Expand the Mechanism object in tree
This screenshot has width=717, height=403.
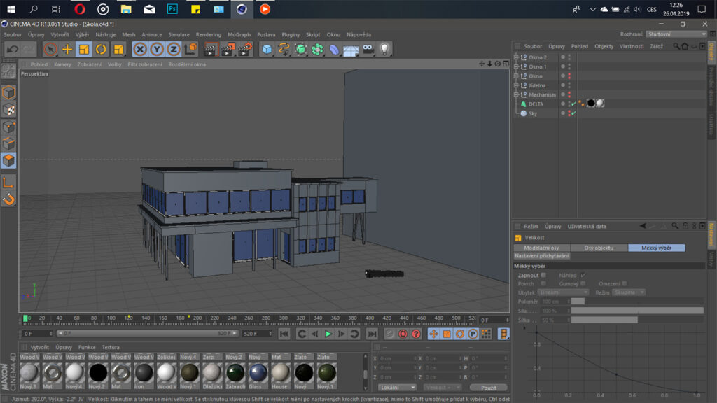pos(517,94)
